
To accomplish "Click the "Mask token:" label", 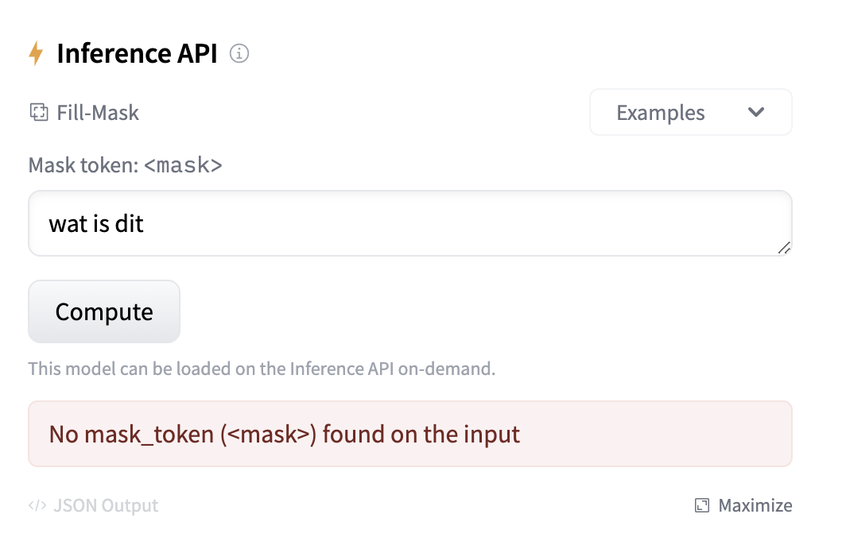I will (83, 165).
